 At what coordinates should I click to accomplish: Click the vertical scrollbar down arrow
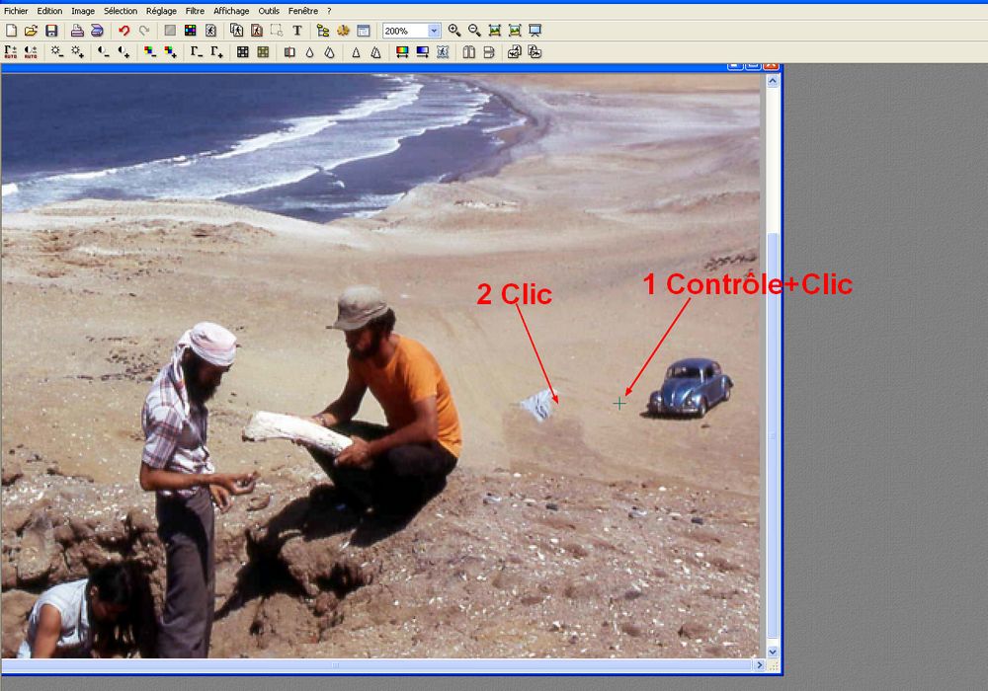773,652
